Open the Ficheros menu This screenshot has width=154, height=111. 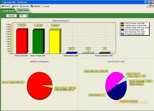(x=6, y=6)
